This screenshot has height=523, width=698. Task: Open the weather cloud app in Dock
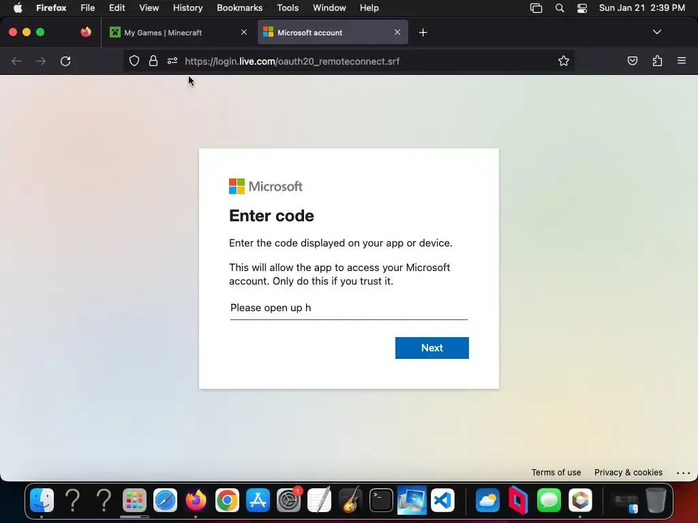pos(487,501)
